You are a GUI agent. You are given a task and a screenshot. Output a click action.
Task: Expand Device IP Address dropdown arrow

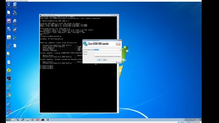coord(120,50)
